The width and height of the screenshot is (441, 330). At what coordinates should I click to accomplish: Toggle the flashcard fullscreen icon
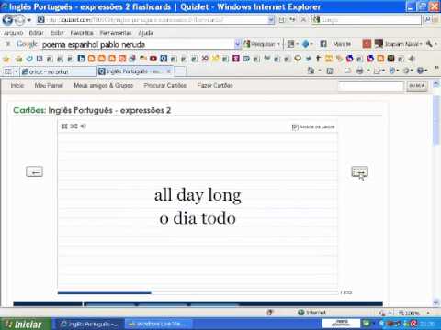64,126
